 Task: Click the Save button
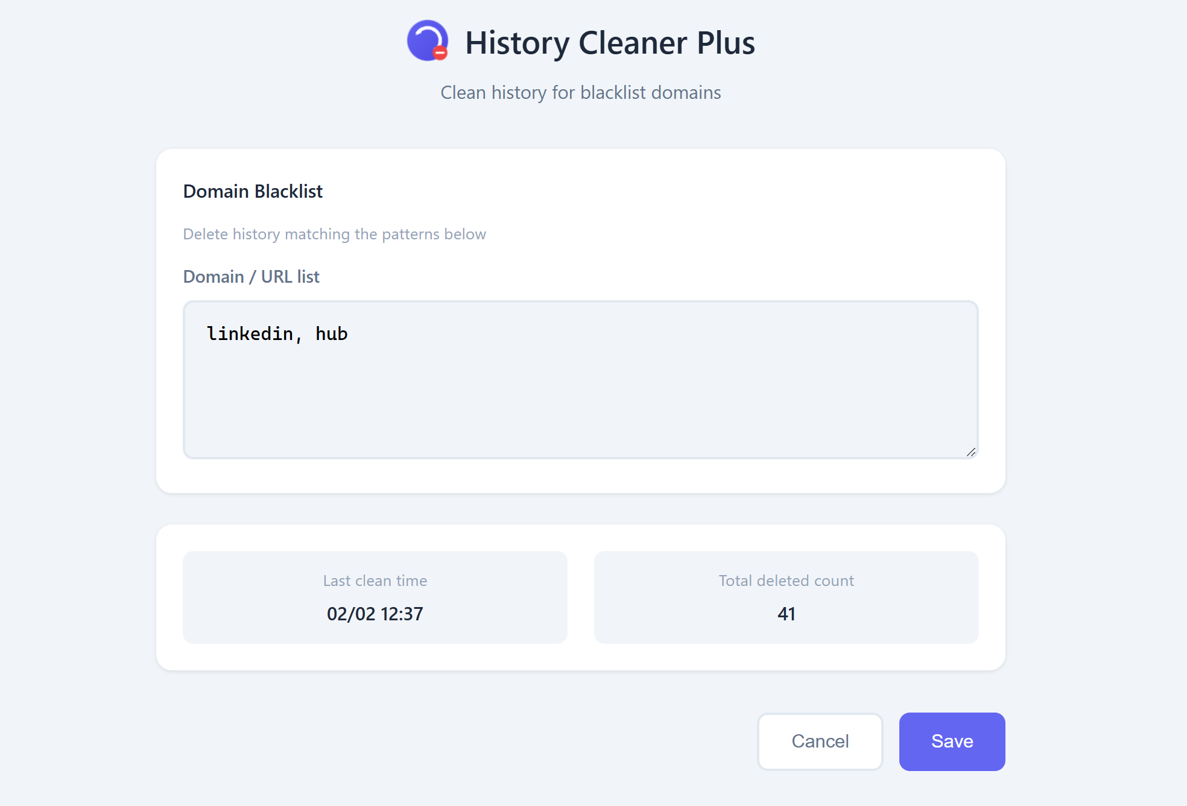952,741
